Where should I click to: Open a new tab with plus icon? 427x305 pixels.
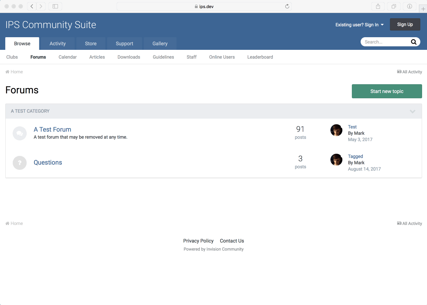tap(423, 9)
